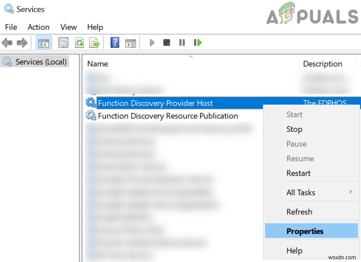Image resolution: width=361 pixels, height=262 pixels.
Task: Click the gear icon beside Function Discovery Resource Publication
Action: pyautogui.click(x=91, y=115)
